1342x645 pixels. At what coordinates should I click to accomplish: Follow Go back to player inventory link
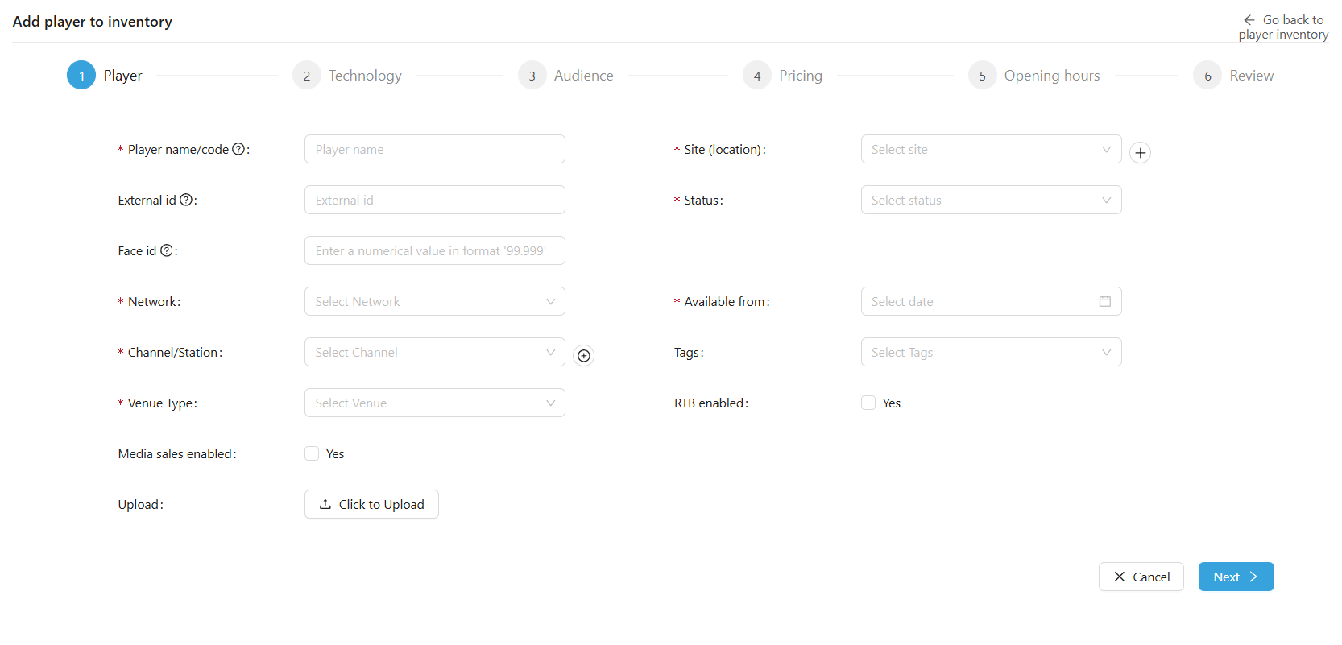click(1284, 27)
